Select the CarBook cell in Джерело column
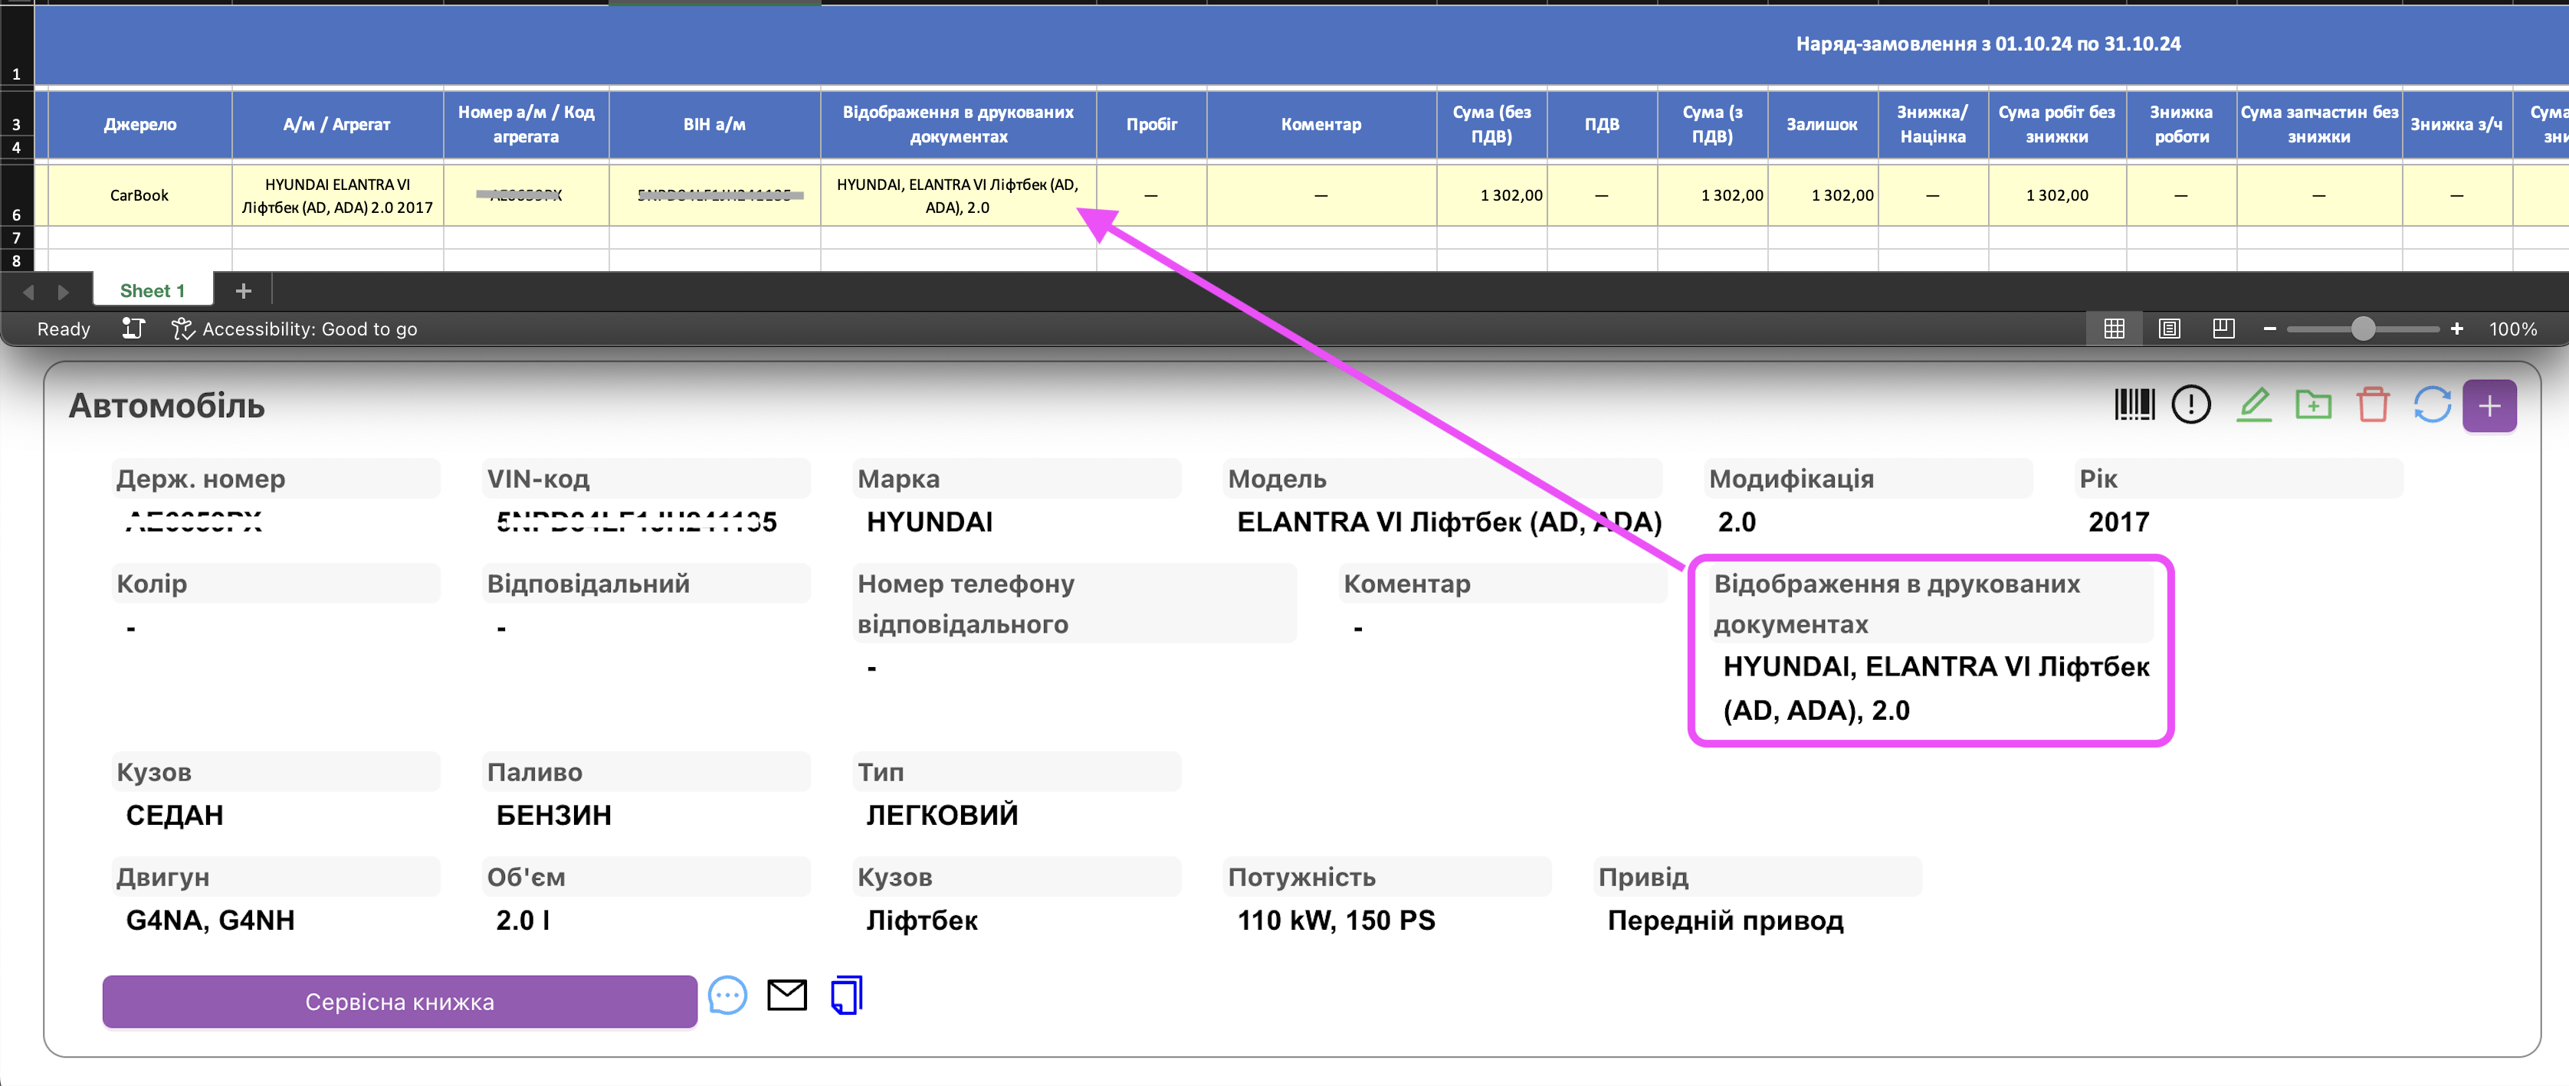 [139, 195]
